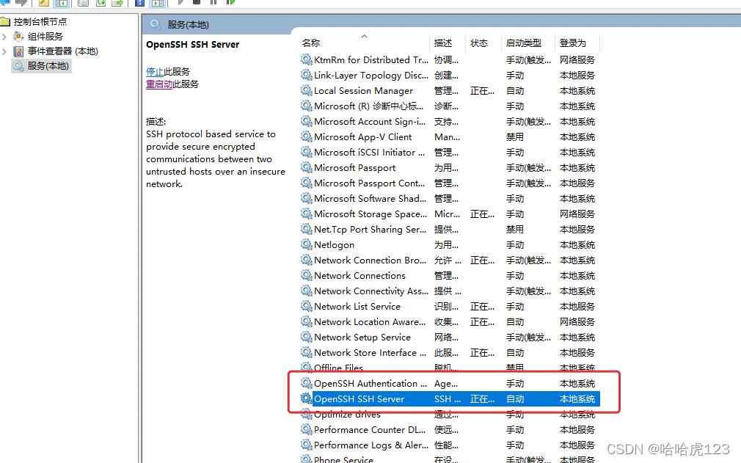The image size is (741, 463).
Task: Click the gear icon of Microsoft iSCSI Initiator
Action: (x=306, y=152)
